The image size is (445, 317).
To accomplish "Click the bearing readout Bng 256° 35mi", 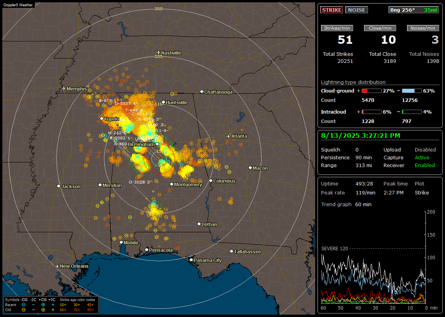I will [x=414, y=10].
